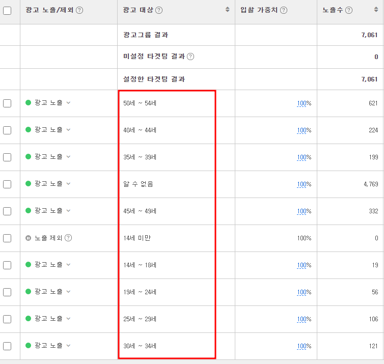Check the box for 35세 ~ 39세 row

(x=7, y=157)
